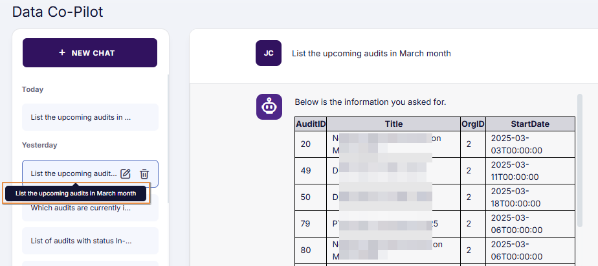Open the chat 'Which audits are currently i...'
This screenshot has width=598, height=266.
[90, 208]
